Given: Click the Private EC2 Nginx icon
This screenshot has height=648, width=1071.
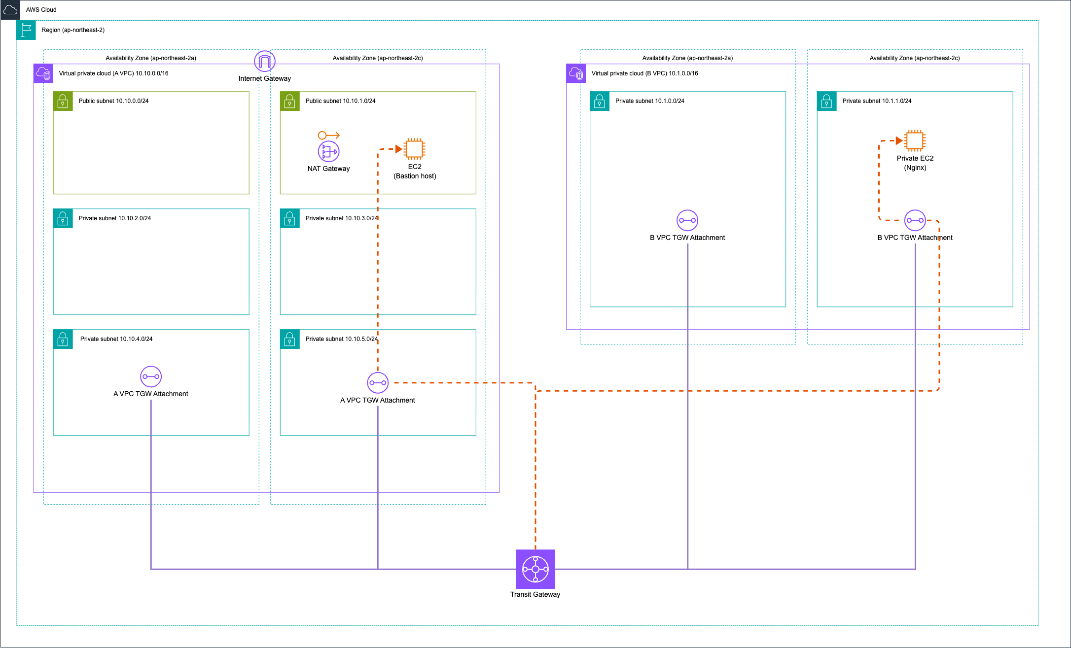Looking at the screenshot, I should [915, 140].
